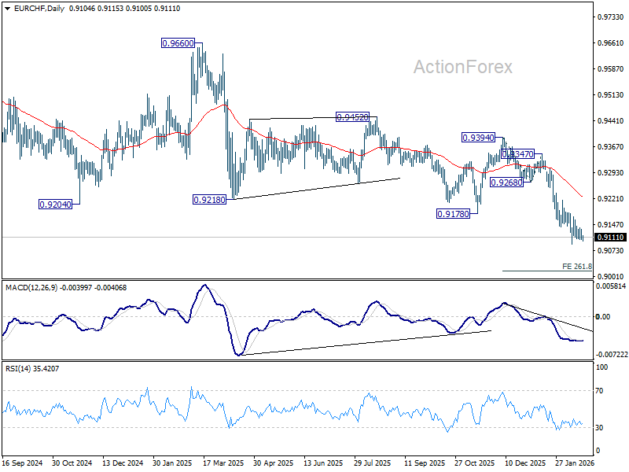
Task: Click the 0.94410 price axis value
Action: (611, 120)
